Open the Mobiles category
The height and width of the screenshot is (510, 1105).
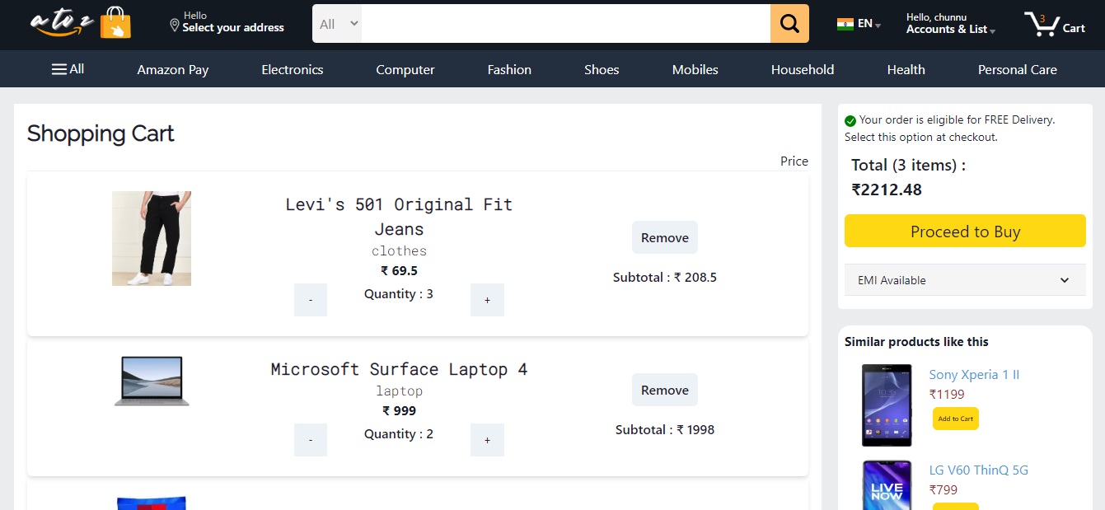(695, 70)
